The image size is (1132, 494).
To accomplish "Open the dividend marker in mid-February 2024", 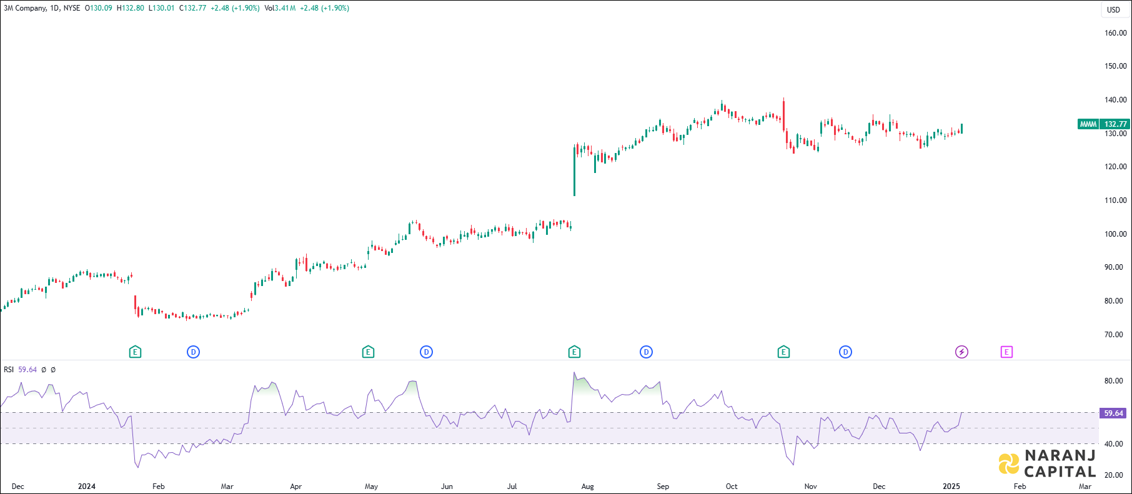I will coord(194,352).
